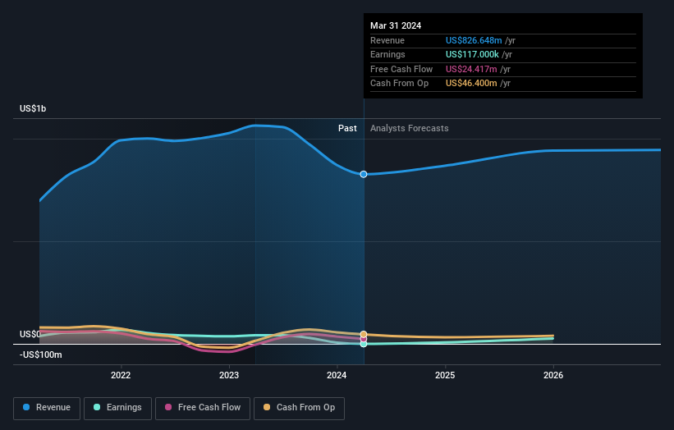Select the 2025 x-axis label
Viewport: 674px width, 430px height.
click(445, 375)
